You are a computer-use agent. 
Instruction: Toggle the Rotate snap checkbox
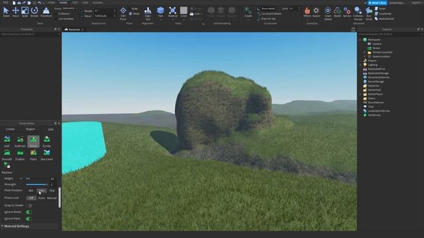point(82,11)
